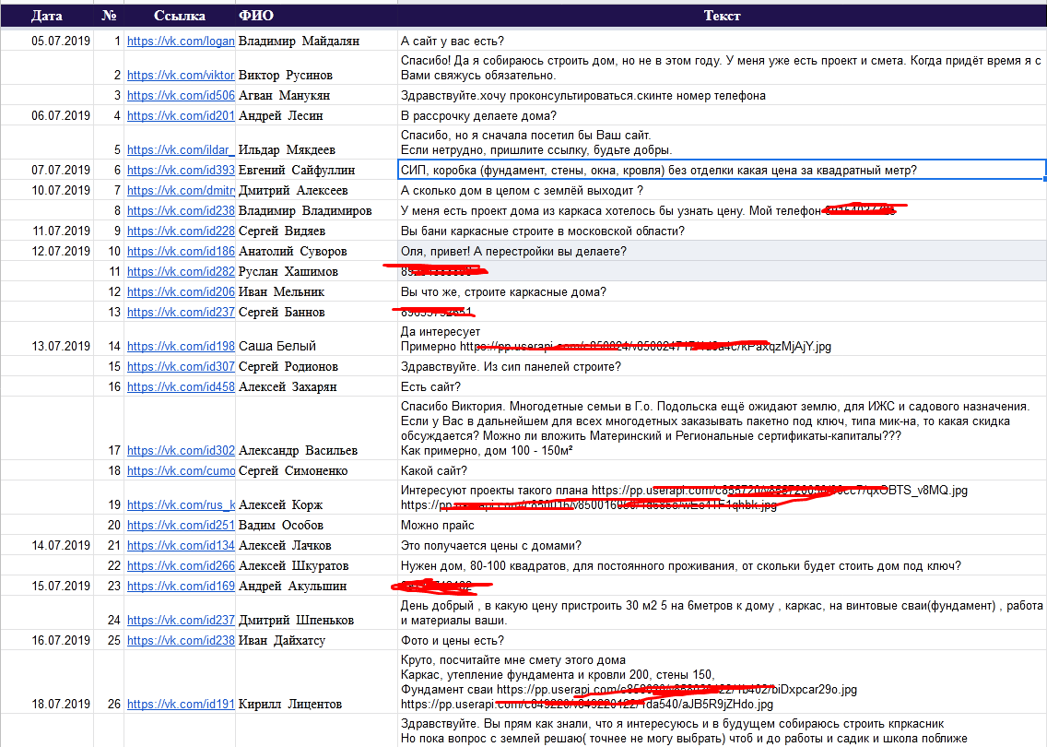The width and height of the screenshot is (1047, 747).
Task: Open the vk.com/id458 link for Алексей Захарян
Action: (181, 386)
